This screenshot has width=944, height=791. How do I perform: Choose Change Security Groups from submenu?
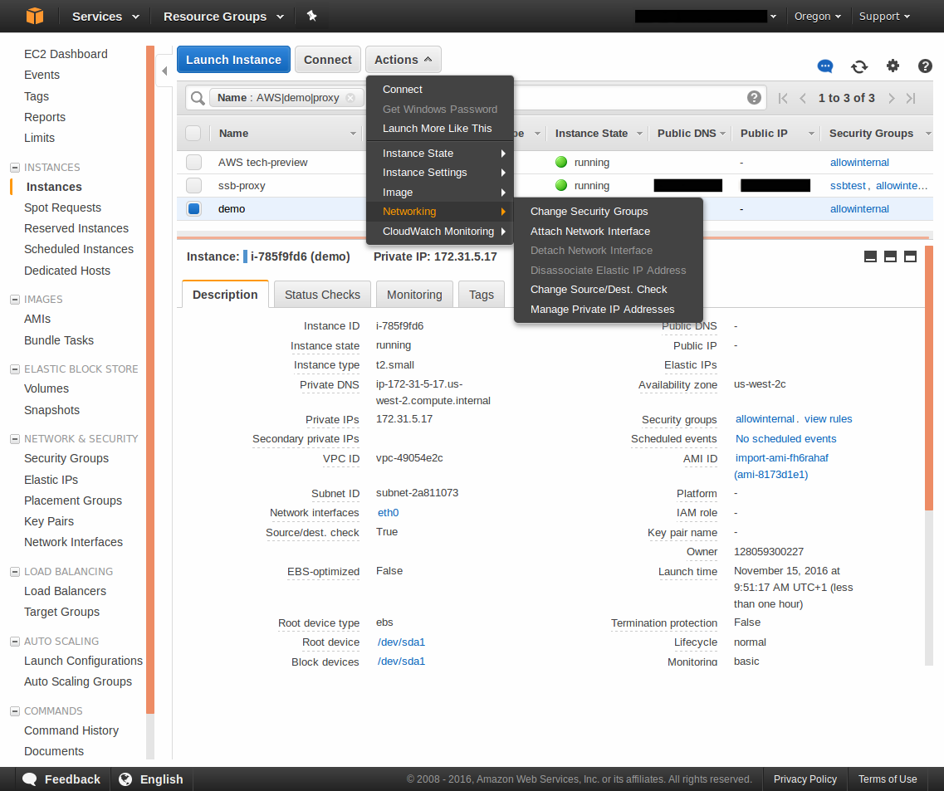point(589,212)
